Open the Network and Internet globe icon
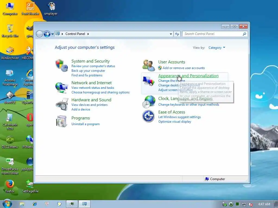Image resolution: width=278 pixels, height=208 pixels. 62,87
